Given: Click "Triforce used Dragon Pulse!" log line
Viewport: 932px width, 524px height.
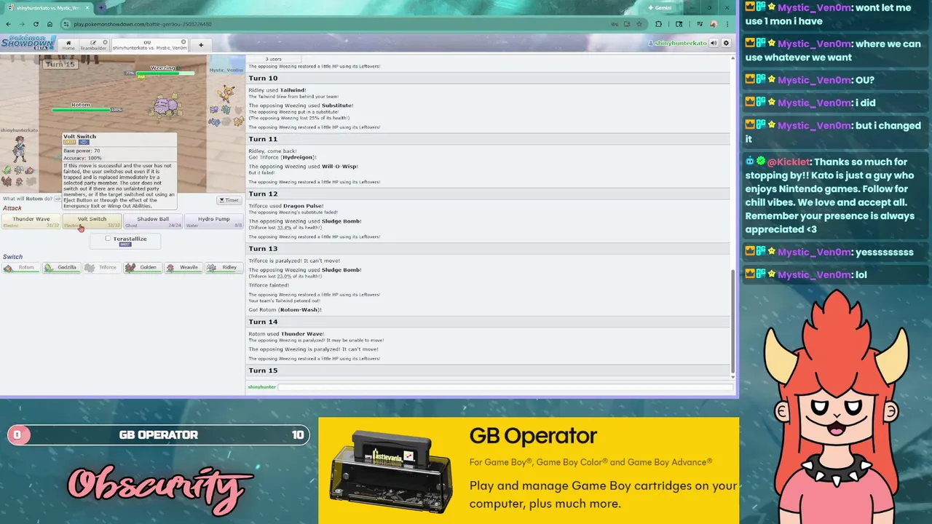Looking at the screenshot, I should (286, 206).
